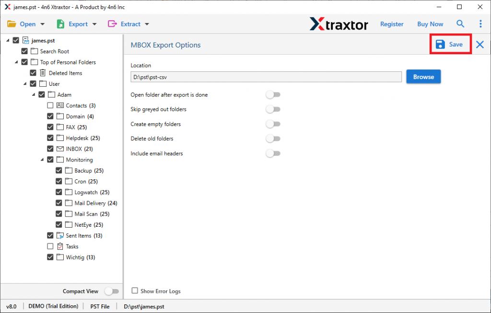Open the Open dropdown arrow
Screen dimensions: 491x313
pos(43,23)
